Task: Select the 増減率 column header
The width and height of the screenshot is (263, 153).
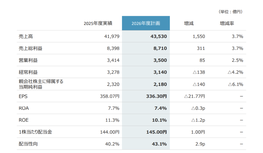Action: [x=227, y=23]
